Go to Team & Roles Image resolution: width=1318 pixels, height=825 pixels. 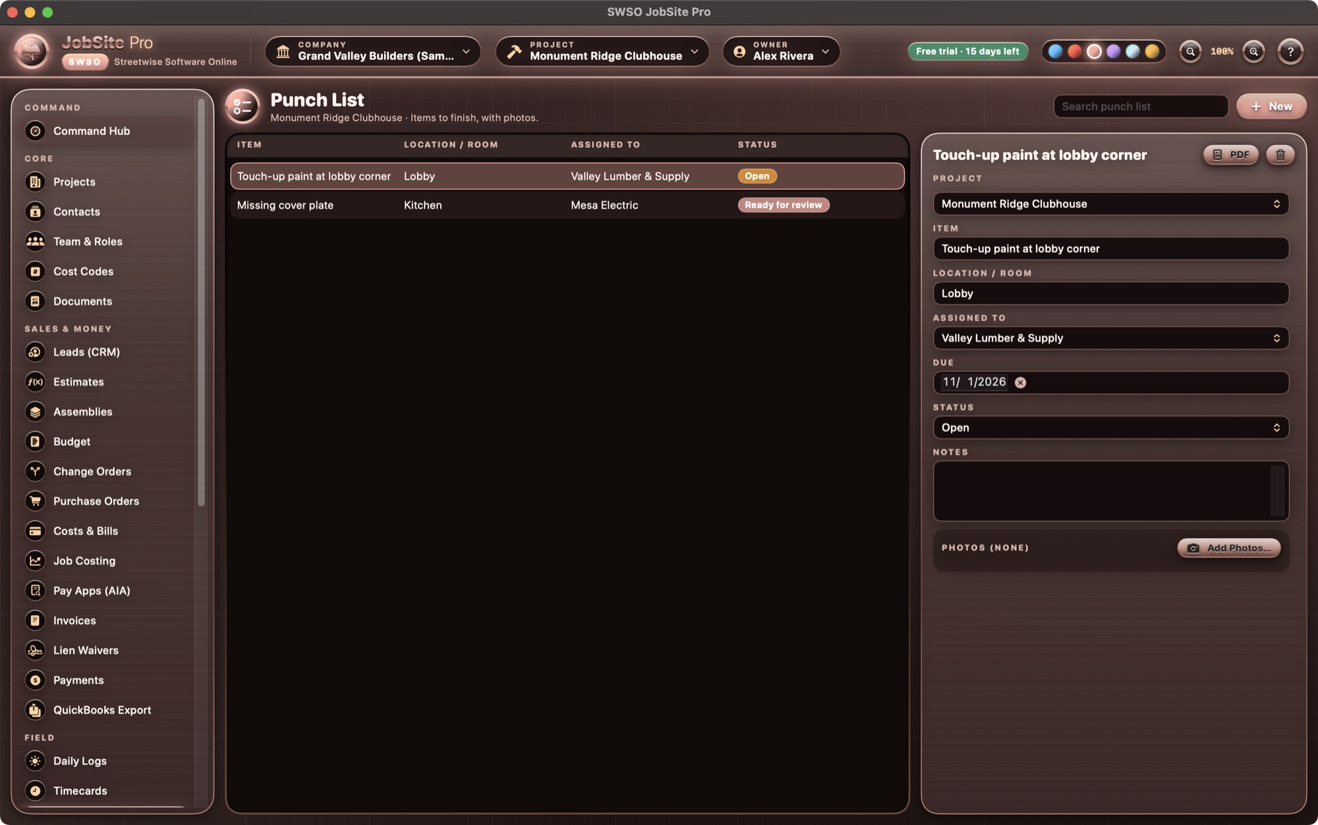coord(88,242)
